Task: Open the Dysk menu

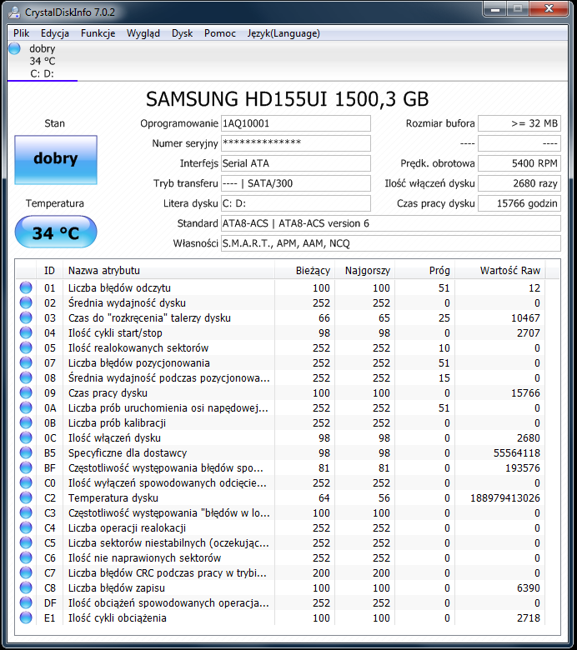Action: pyautogui.click(x=182, y=33)
